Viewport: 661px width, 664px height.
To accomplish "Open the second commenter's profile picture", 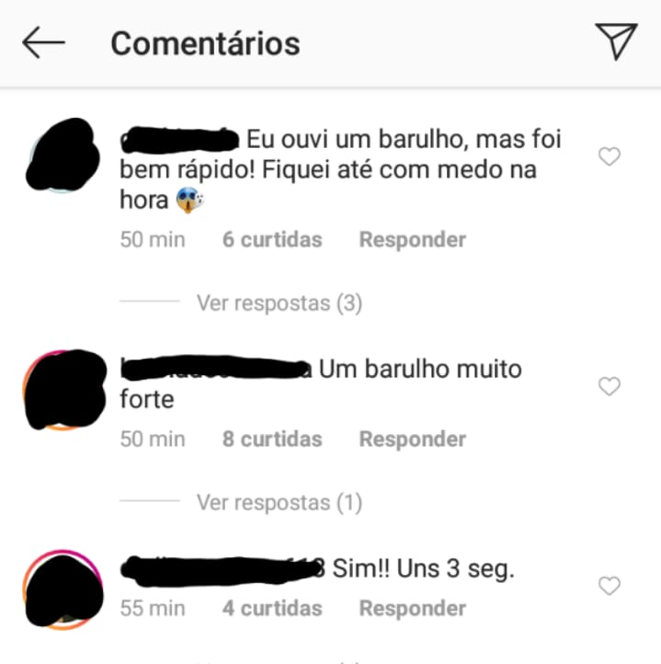I will pyautogui.click(x=63, y=390).
